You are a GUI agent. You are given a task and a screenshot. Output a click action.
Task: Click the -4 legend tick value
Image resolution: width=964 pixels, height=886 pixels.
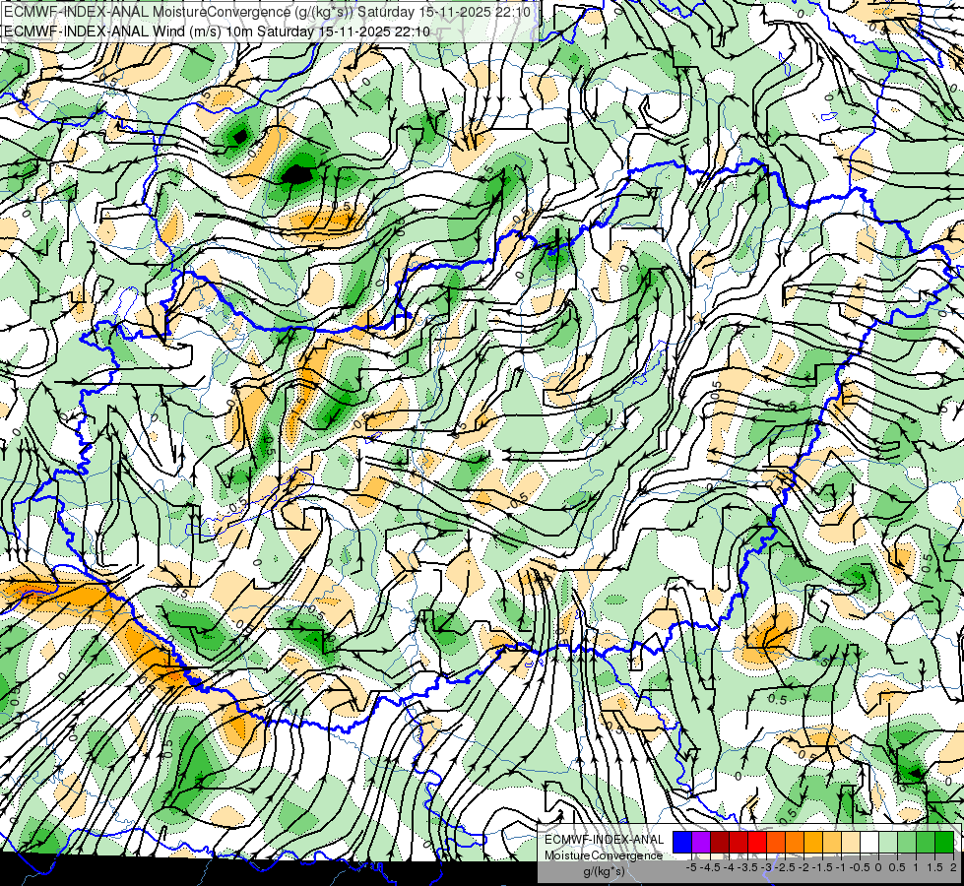(x=729, y=867)
